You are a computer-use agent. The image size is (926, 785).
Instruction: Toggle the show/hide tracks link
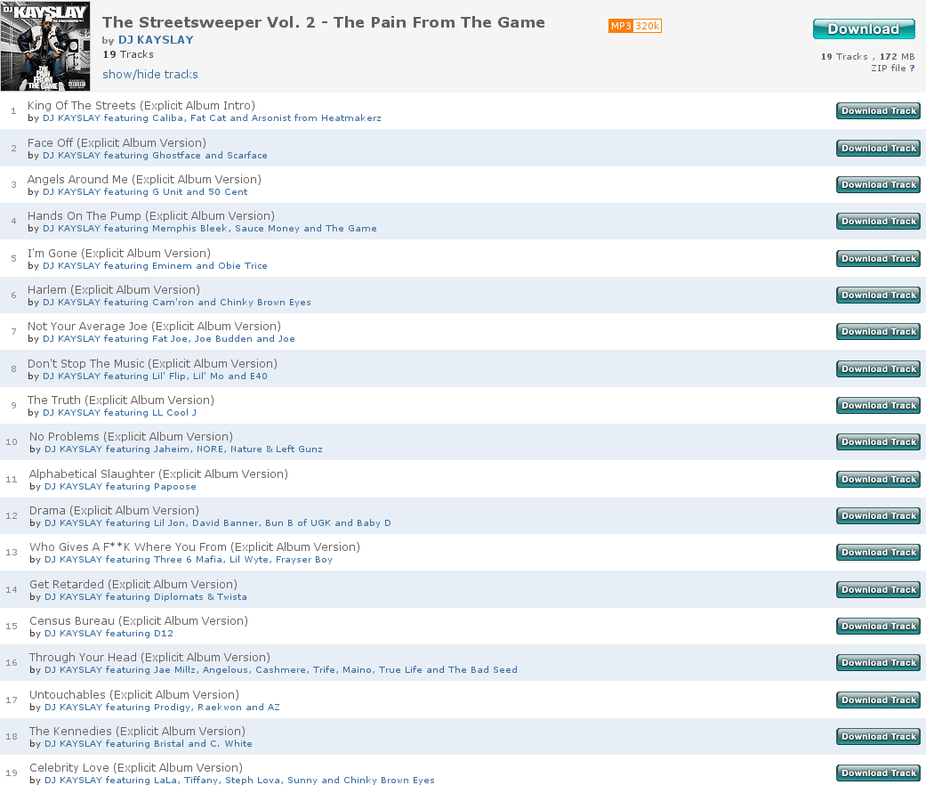coord(150,75)
